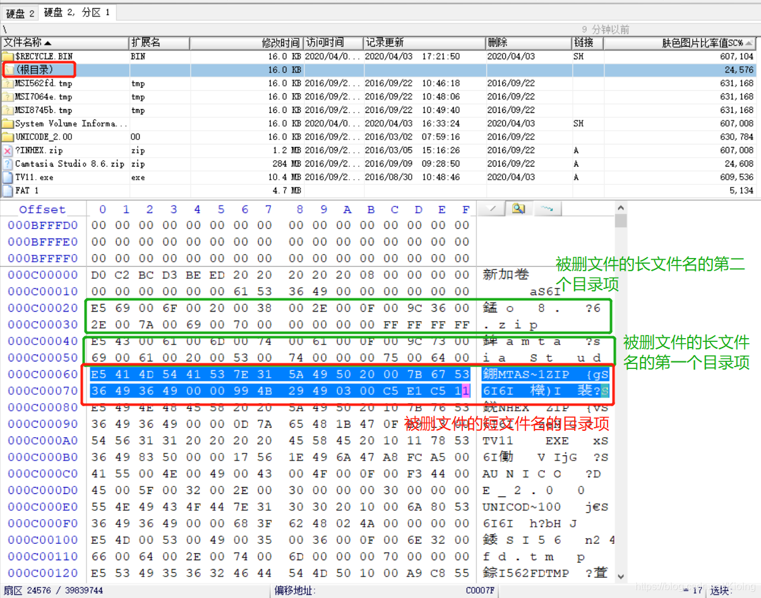Viewport: 761px width, 598px height.
Task: Click the 9 分钟以前 timestamp text
Action: coord(606,30)
